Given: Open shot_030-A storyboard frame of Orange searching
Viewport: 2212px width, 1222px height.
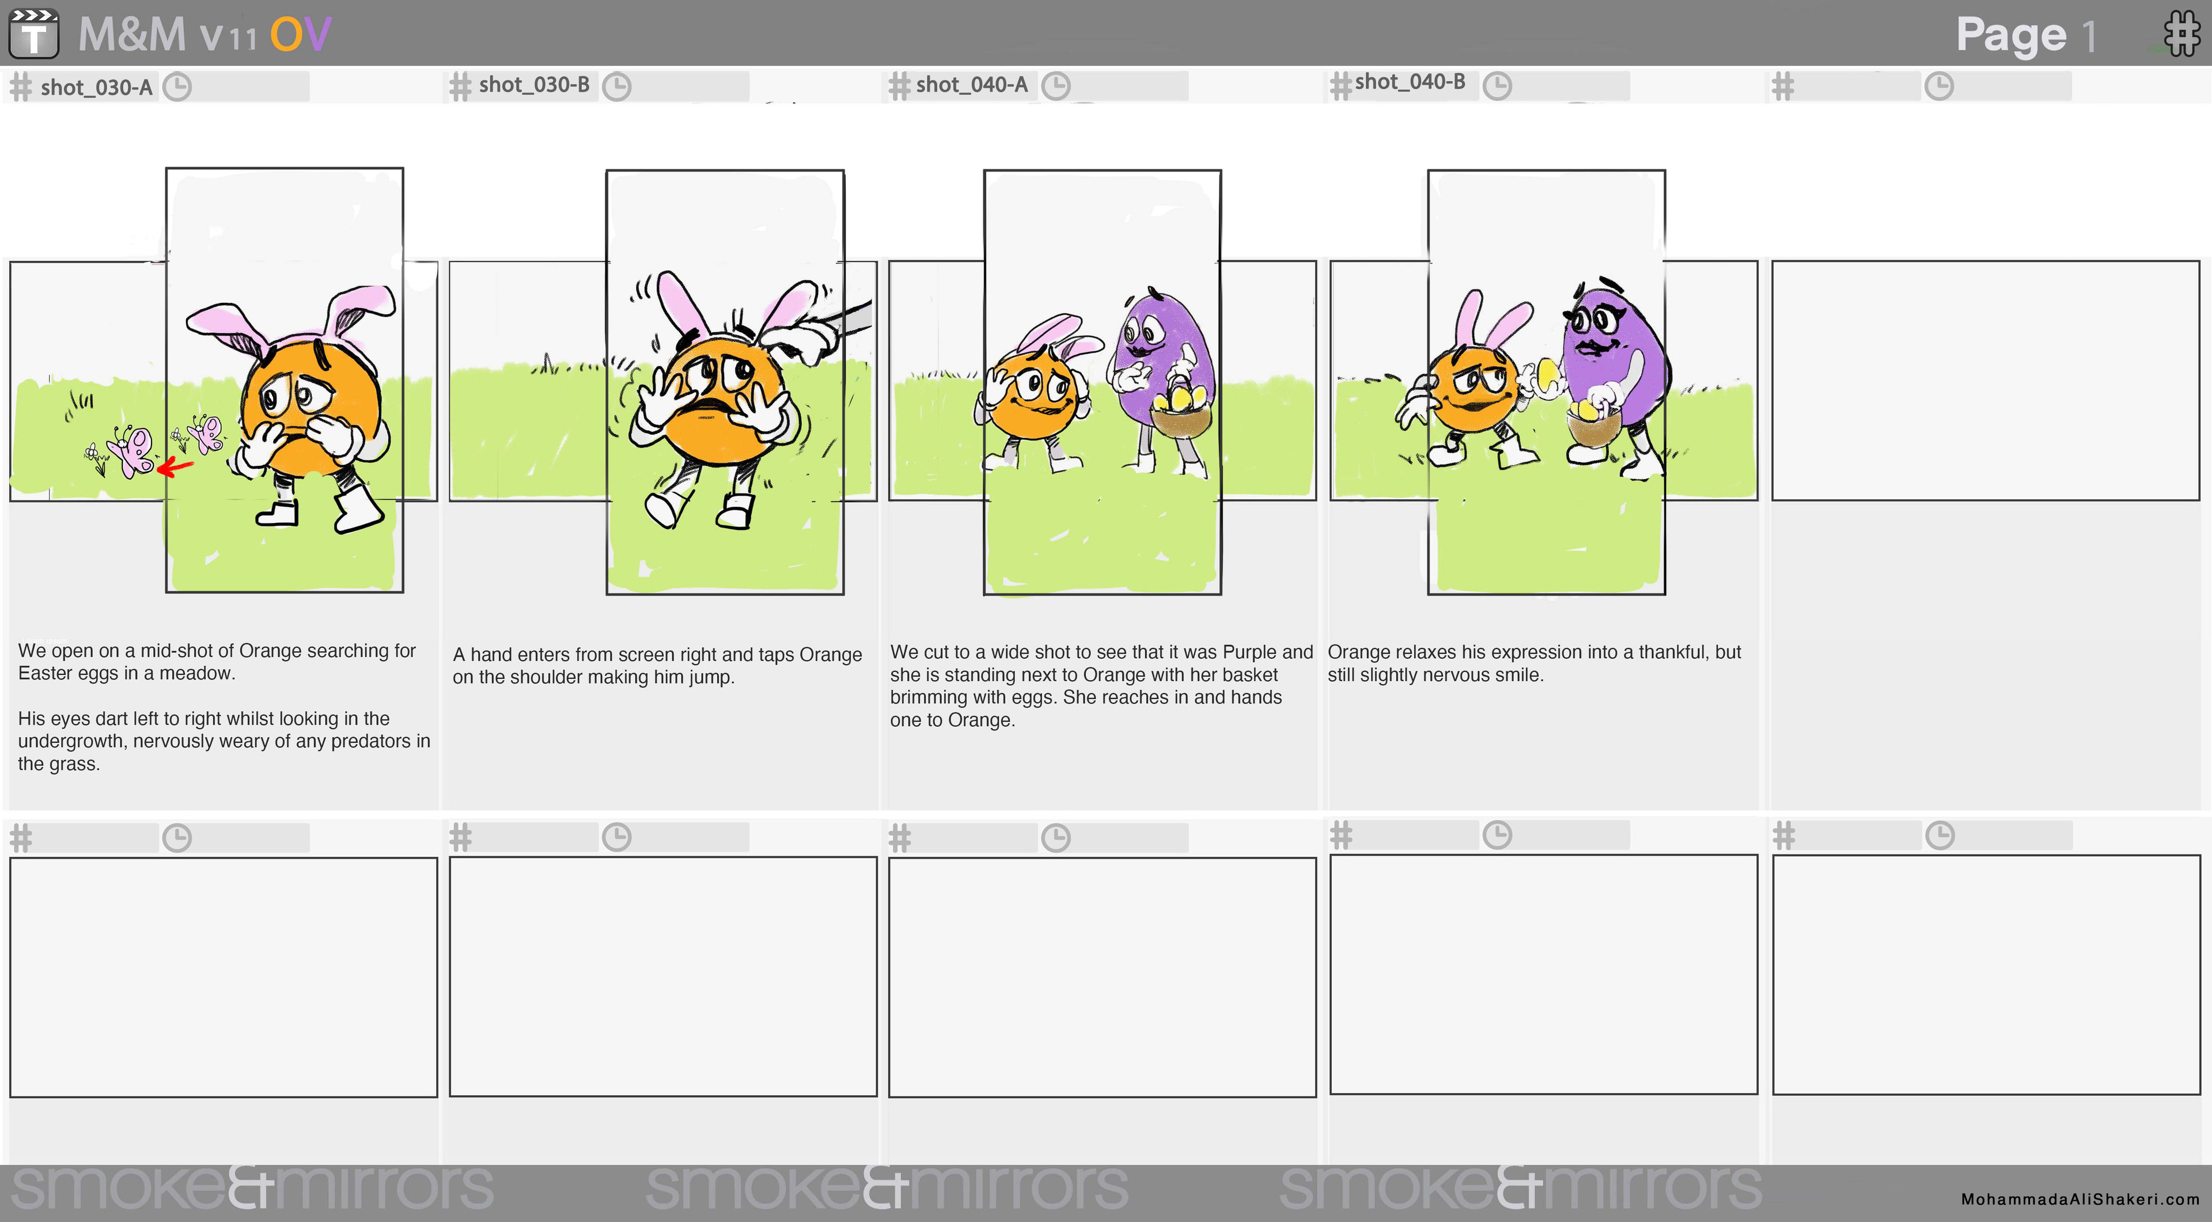Looking at the screenshot, I should pos(284,380).
